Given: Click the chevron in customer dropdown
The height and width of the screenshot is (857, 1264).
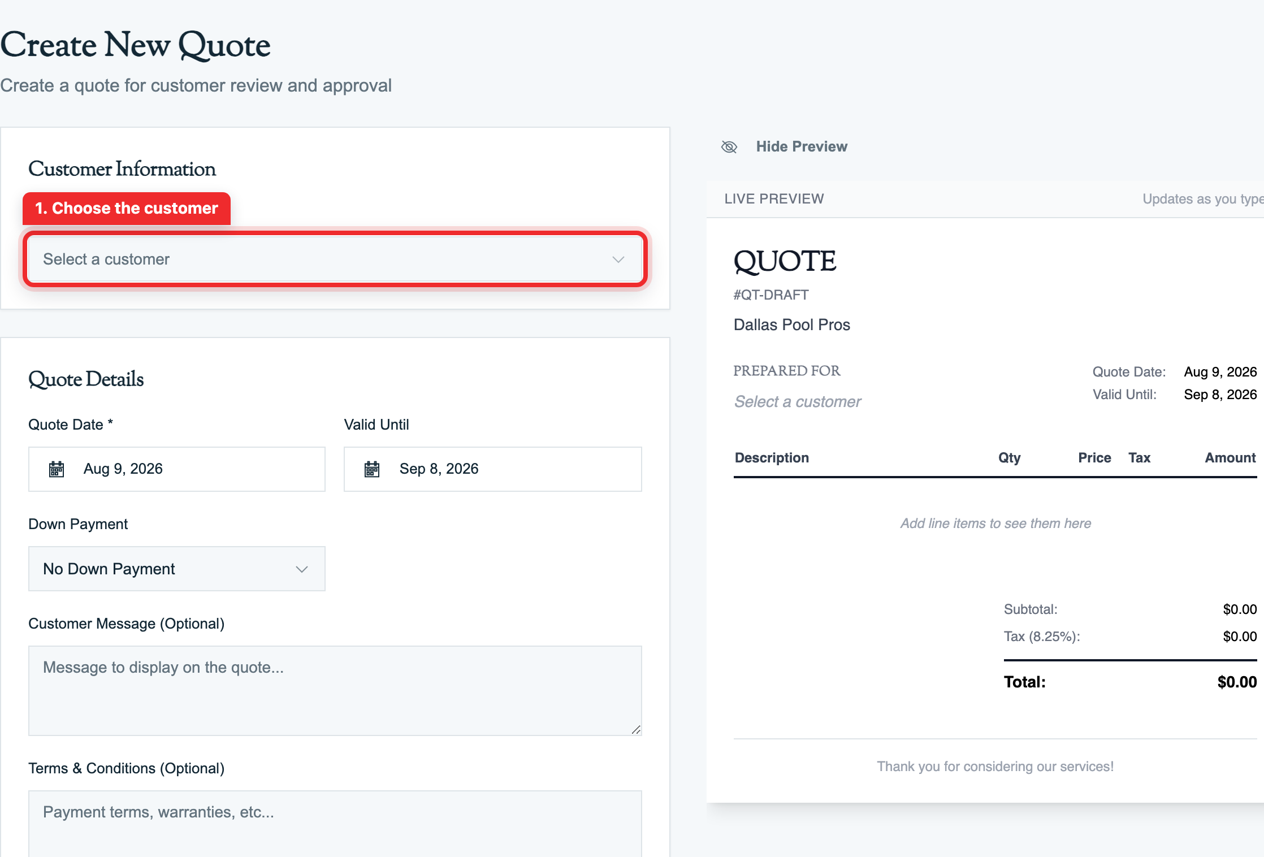Looking at the screenshot, I should point(618,259).
